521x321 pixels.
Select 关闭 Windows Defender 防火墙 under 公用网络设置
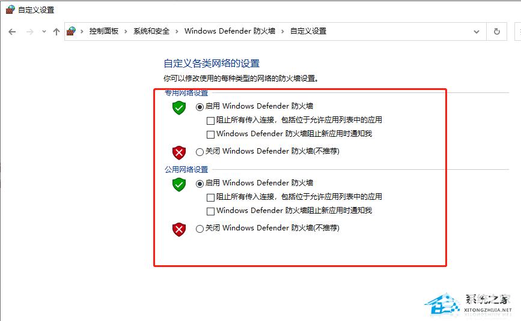[x=200, y=229]
